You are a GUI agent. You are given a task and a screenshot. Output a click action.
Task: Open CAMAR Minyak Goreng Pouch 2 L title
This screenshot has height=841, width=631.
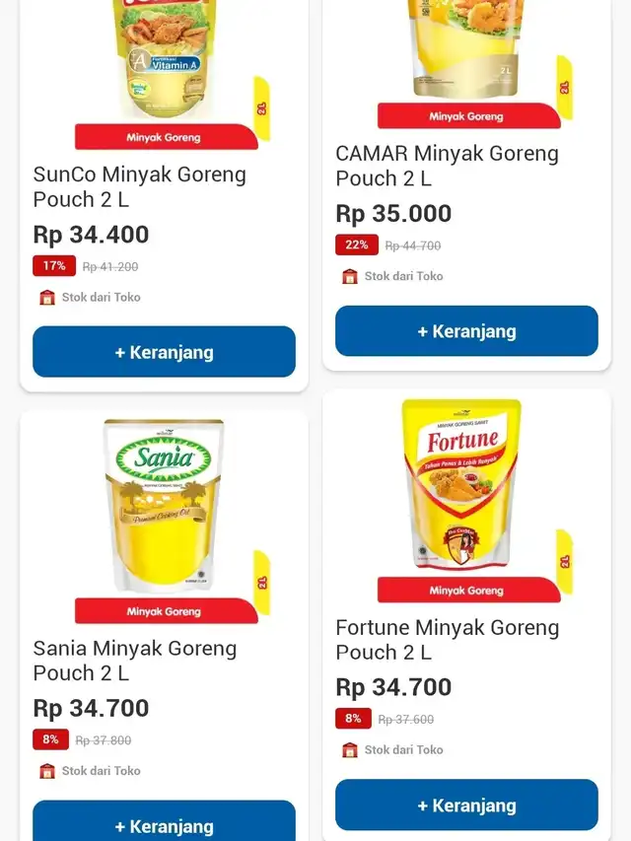point(447,166)
